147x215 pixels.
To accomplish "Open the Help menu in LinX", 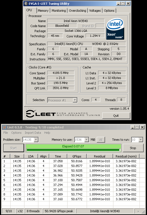I will [x=47, y=133].
